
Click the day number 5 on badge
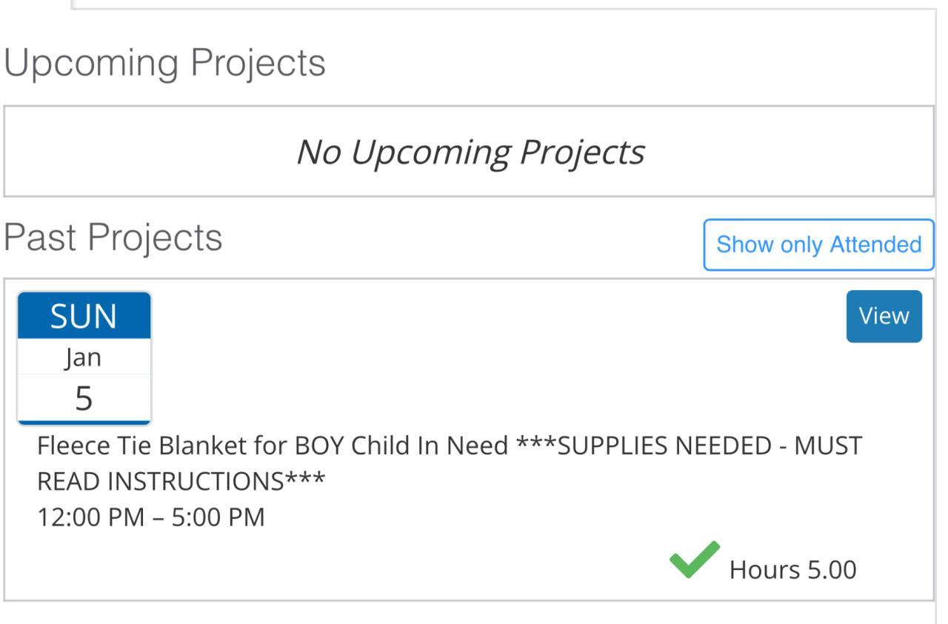(x=84, y=398)
